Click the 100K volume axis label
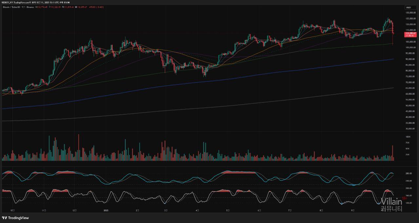 point(408,137)
